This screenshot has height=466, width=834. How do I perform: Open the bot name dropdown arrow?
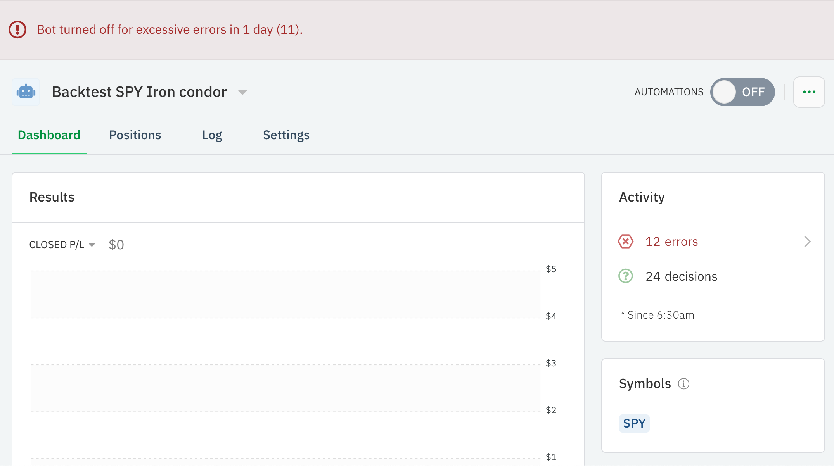point(242,93)
